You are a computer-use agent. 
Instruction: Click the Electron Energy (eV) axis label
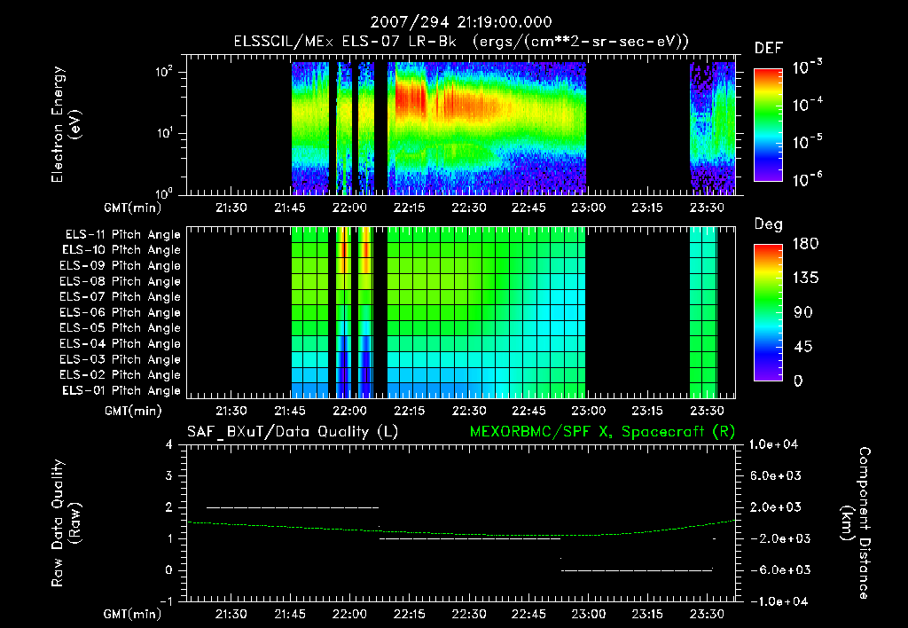[67, 124]
